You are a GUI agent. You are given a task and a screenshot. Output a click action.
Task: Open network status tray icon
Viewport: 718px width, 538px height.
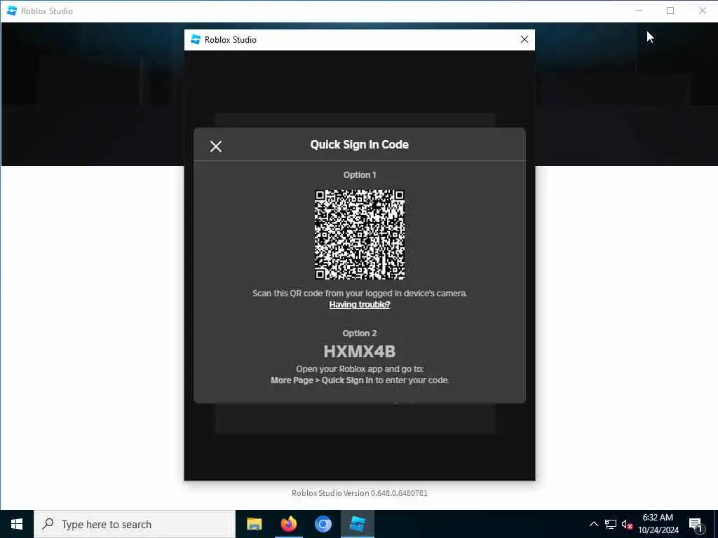click(x=611, y=524)
